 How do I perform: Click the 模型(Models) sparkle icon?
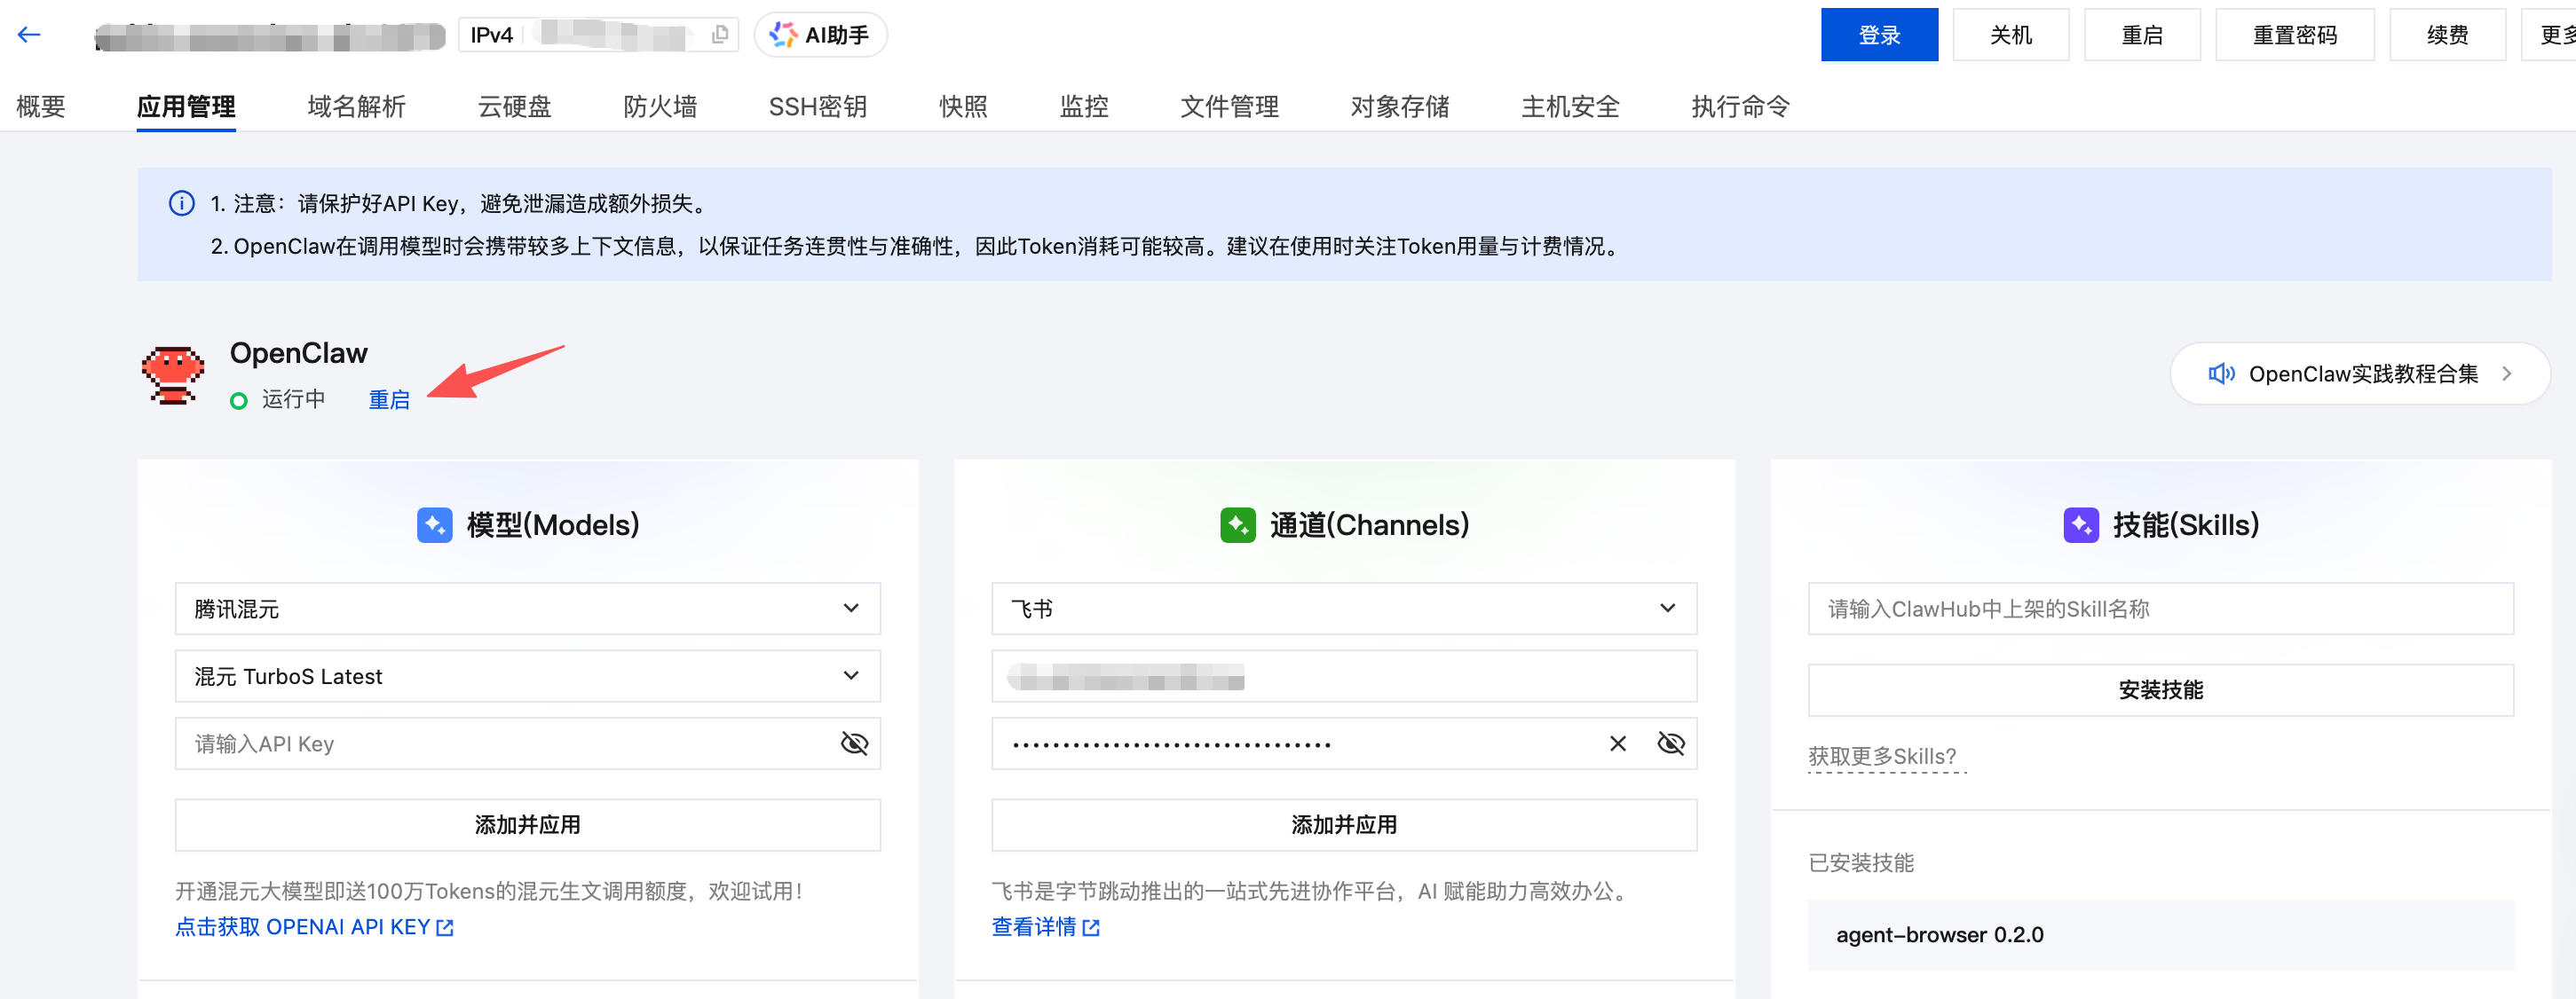pyautogui.click(x=434, y=523)
